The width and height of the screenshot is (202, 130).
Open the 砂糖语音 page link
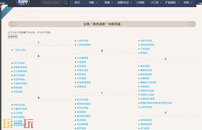145,78
